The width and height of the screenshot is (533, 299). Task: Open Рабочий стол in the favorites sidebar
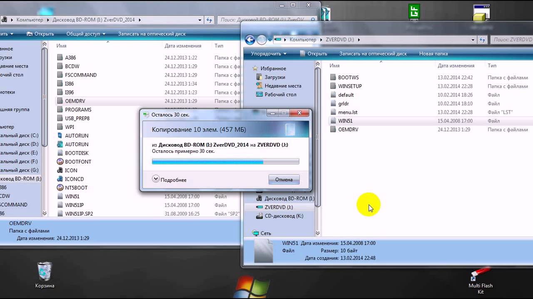(x=280, y=95)
